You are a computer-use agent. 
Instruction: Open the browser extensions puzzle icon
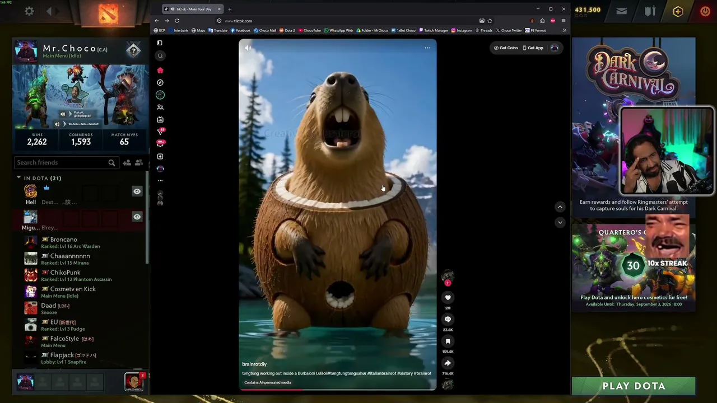pyautogui.click(x=542, y=21)
